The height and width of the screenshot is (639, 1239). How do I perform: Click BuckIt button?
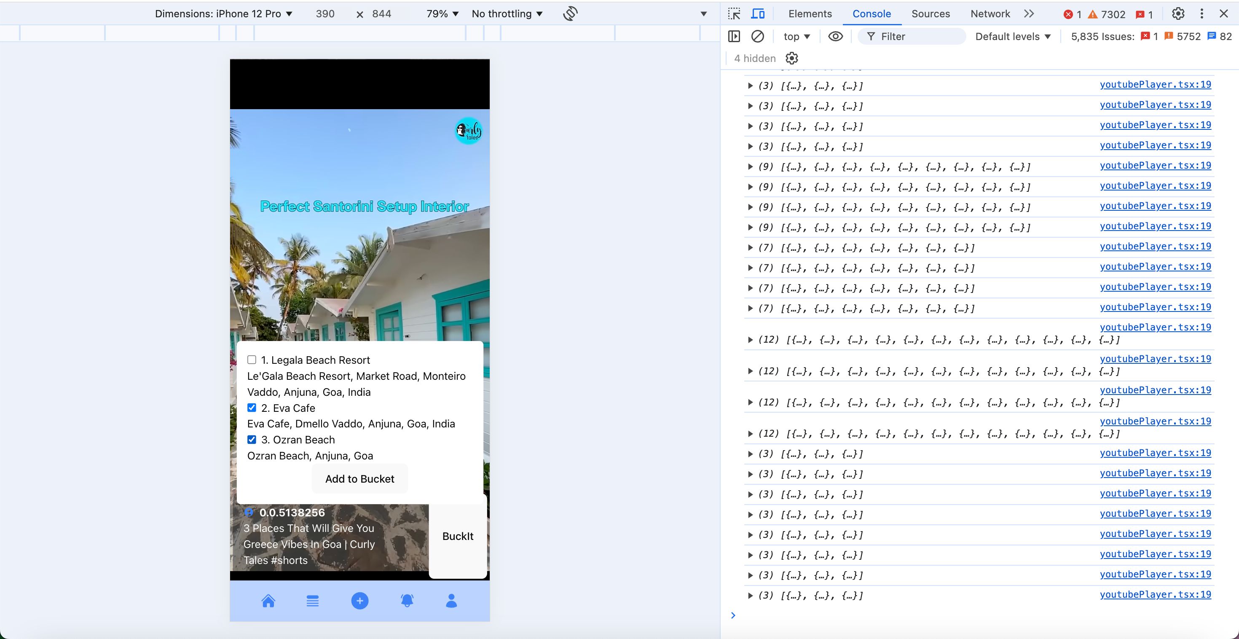pyautogui.click(x=457, y=535)
